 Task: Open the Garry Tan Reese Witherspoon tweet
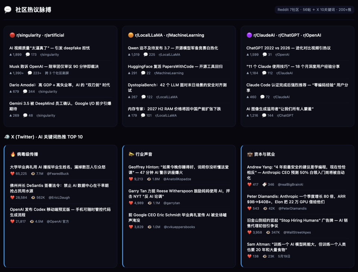click(x=179, y=194)
